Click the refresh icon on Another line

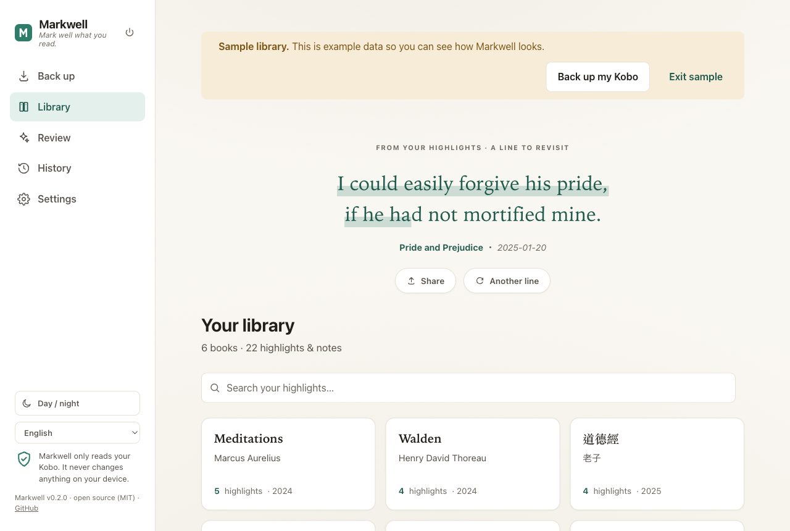click(x=480, y=281)
